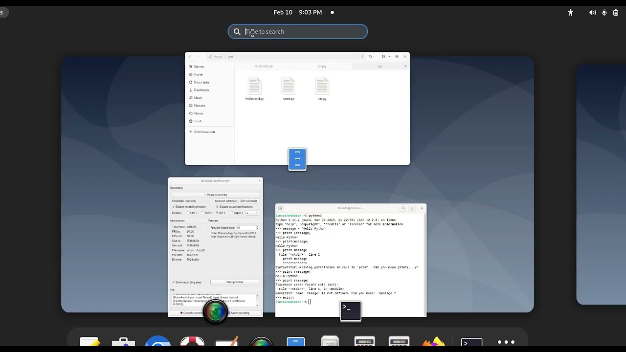Screen dimensions: 626x352
Task: Toggle the Ctrl hotkey checkbox
Action: click(x=192, y=213)
